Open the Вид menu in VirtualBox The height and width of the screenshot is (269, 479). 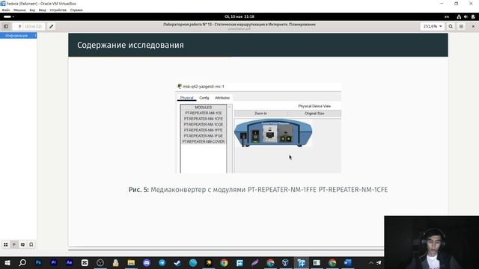coord(32,10)
